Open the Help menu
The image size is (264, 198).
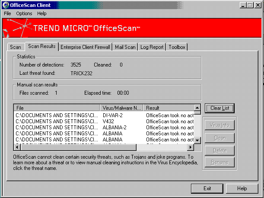tap(42, 13)
